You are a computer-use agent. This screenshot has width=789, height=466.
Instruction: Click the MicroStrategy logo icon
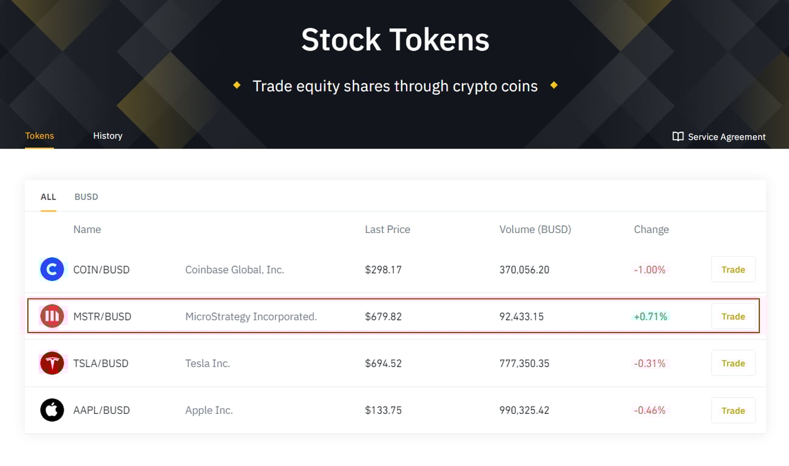tap(52, 316)
